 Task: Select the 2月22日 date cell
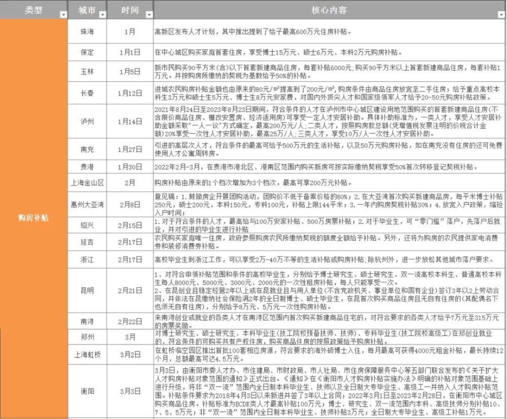130,321
